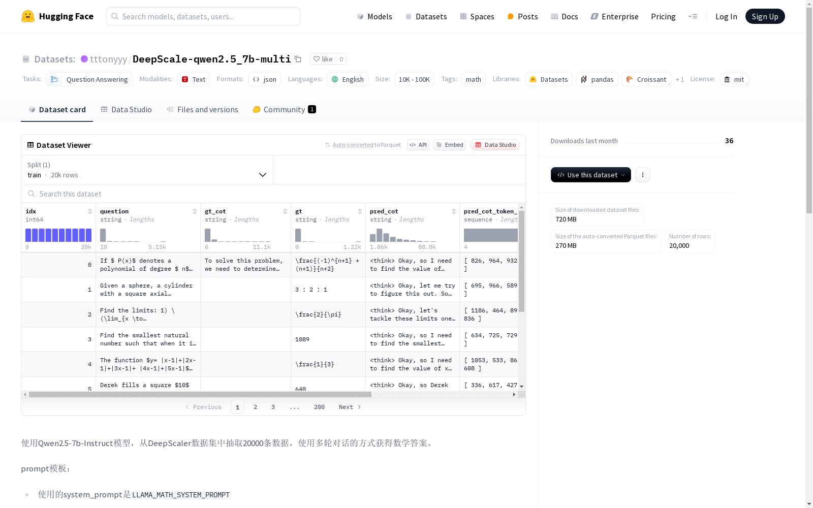The height and width of the screenshot is (508, 813).
Task: Click the Question Answering task tag
Action: (x=89, y=79)
